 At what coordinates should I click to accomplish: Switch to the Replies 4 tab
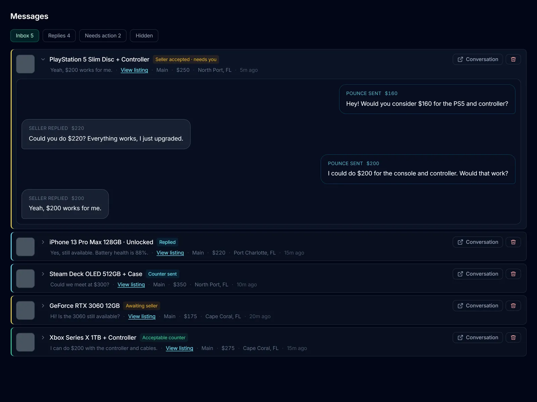pyautogui.click(x=59, y=36)
